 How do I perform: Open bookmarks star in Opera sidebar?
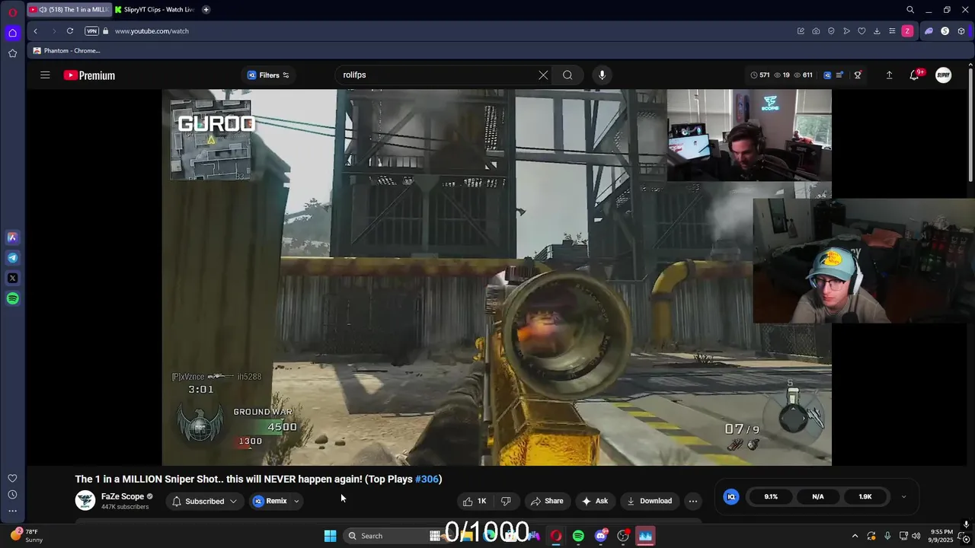pyautogui.click(x=12, y=53)
